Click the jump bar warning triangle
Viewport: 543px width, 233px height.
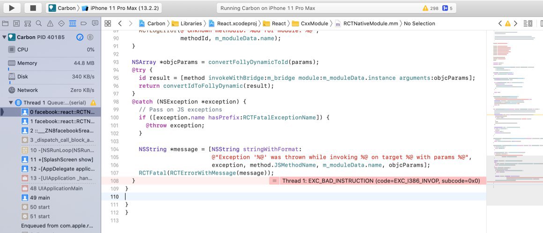(508, 23)
